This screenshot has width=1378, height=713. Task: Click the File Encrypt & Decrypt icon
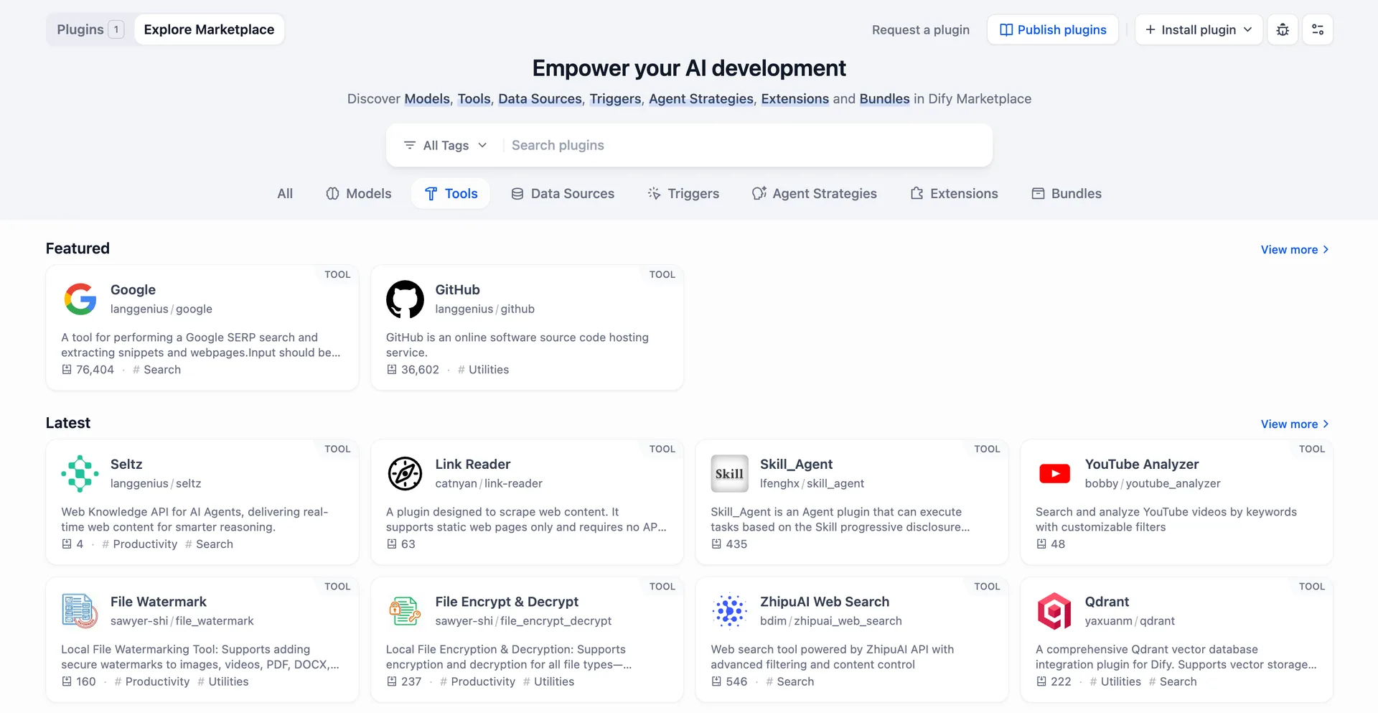pyautogui.click(x=405, y=610)
